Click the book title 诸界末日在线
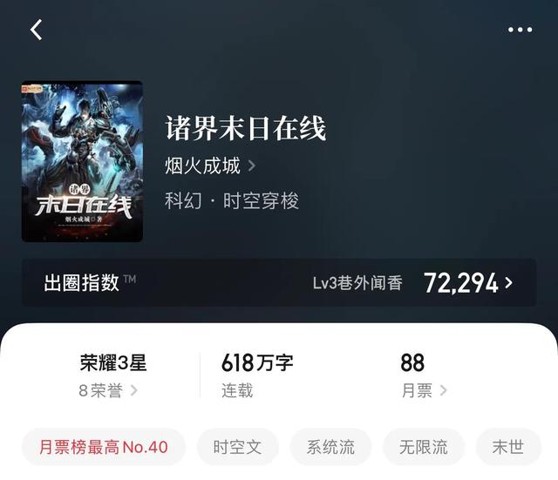This screenshot has width=558, height=480. (x=246, y=128)
